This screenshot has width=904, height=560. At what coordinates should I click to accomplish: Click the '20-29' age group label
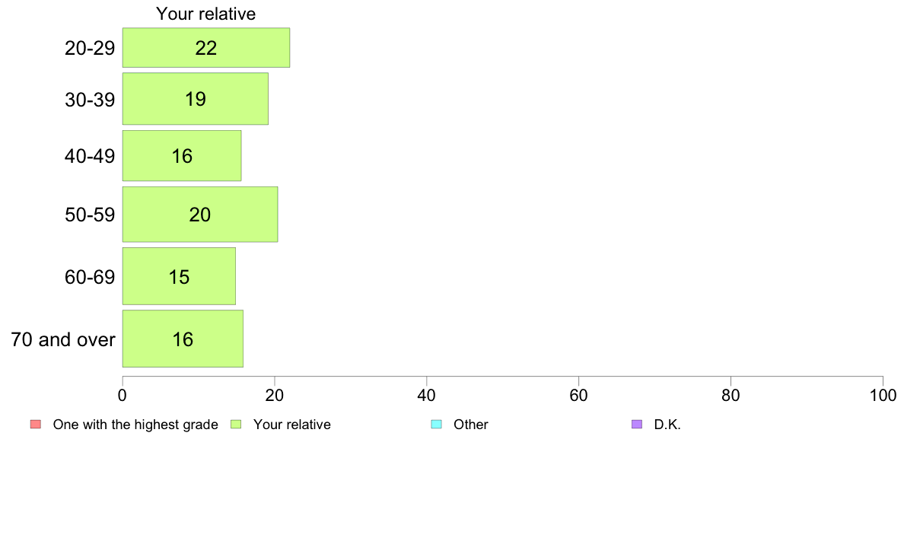point(90,48)
